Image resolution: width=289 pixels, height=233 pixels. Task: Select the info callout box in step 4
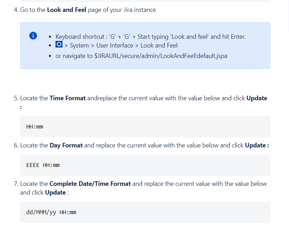pyautogui.click(x=145, y=45)
